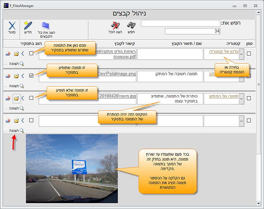Click the vertical scrollbar down arrow
This screenshot has height=209, width=264.
point(258,203)
